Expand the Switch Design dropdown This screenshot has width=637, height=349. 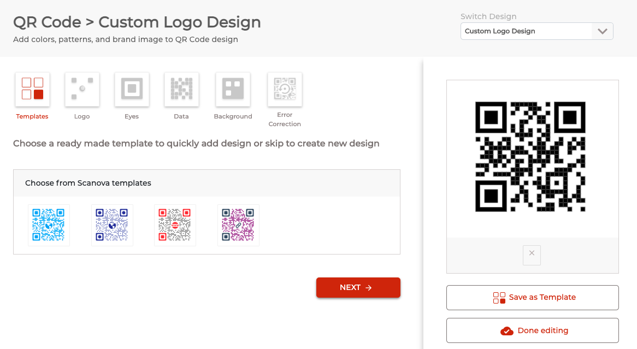point(536,31)
